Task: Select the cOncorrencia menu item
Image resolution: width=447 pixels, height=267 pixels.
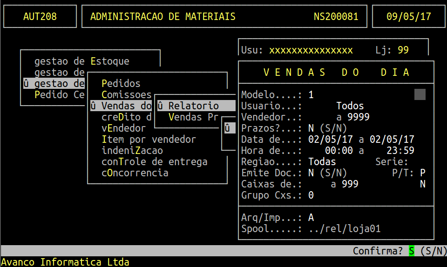Action: 135,173
